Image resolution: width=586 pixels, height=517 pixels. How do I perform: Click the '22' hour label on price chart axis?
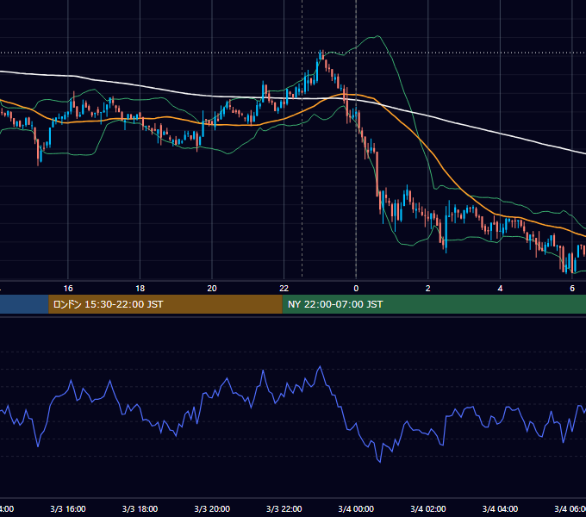[284, 289]
